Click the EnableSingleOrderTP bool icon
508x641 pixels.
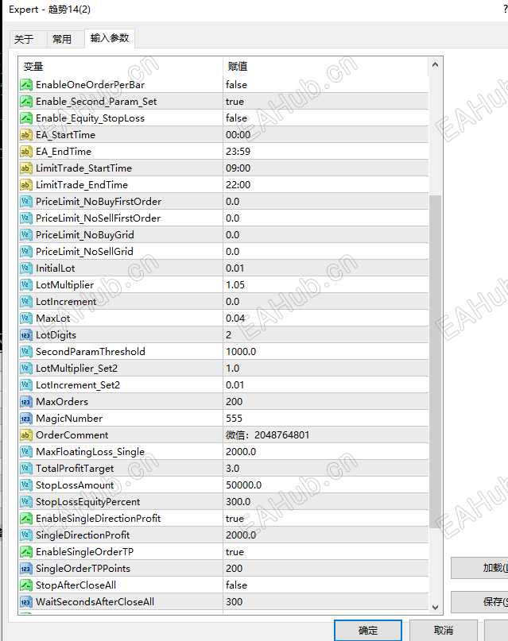(25, 552)
